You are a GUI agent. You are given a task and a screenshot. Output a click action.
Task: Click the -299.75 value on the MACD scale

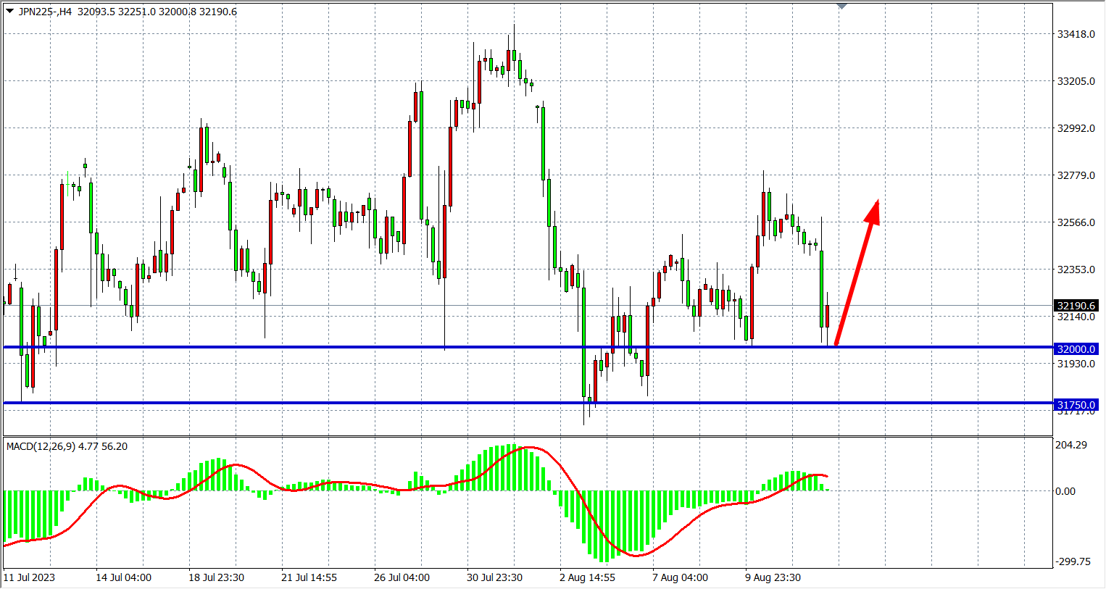1072,561
